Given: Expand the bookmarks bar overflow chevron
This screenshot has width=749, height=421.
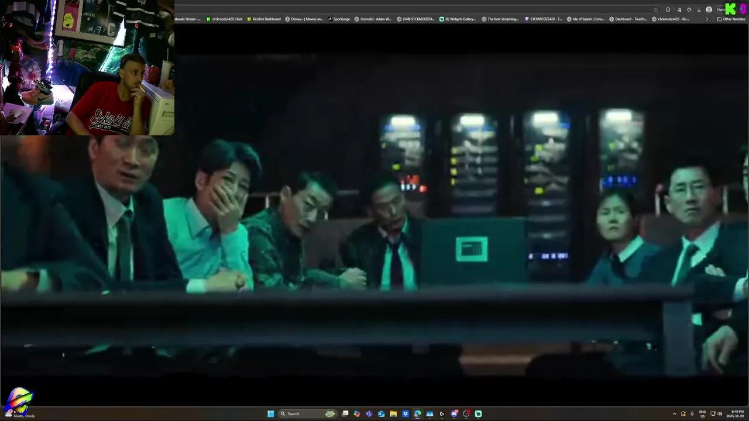Looking at the screenshot, I should coord(707,19).
